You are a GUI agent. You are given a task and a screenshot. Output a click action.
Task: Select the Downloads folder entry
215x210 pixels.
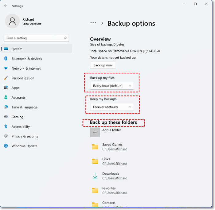tap(111, 176)
